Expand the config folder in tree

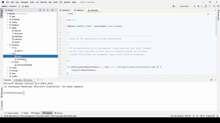[8, 22]
